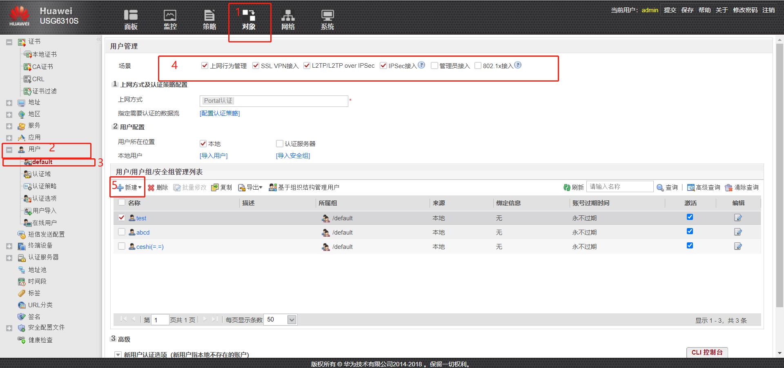Image resolution: width=784 pixels, height=368 pixels.
Task: Click the refresh icon in user list
Action: pyautogui.click(x=567, y=188)
